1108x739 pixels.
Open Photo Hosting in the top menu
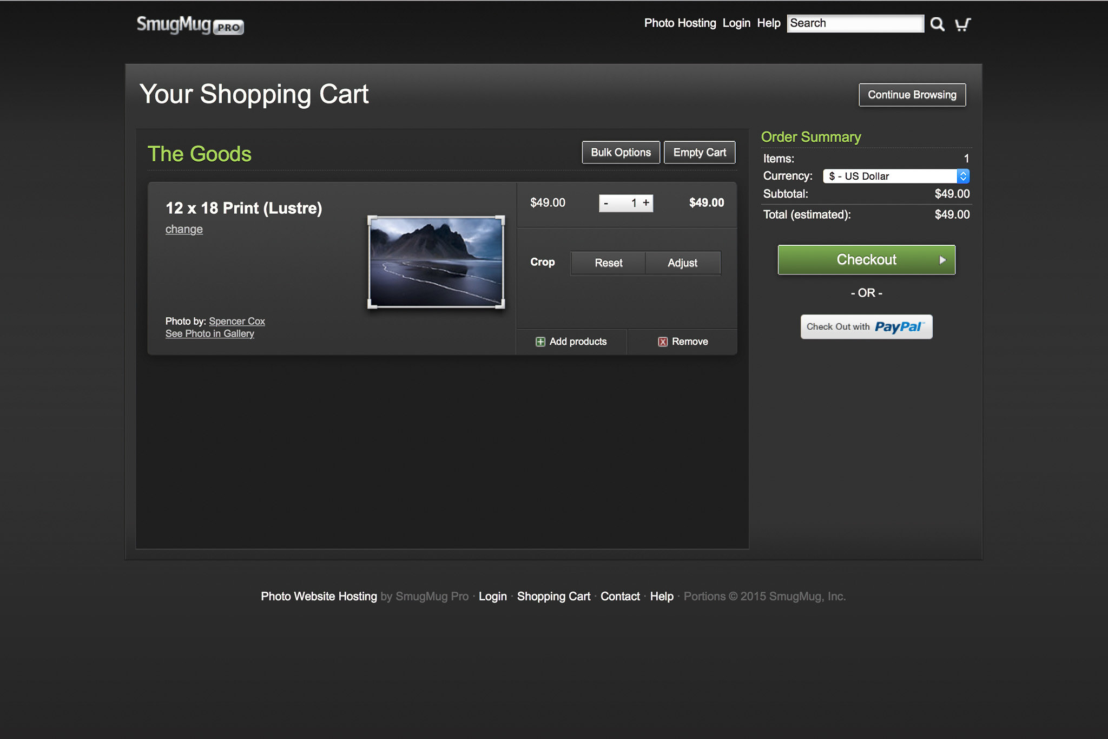(x=680, y=23)
